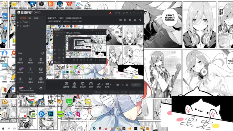This screenshot has width=233, height=131.
Task: Toggle the lock on 窗口1 source
Action: point(21,22)
